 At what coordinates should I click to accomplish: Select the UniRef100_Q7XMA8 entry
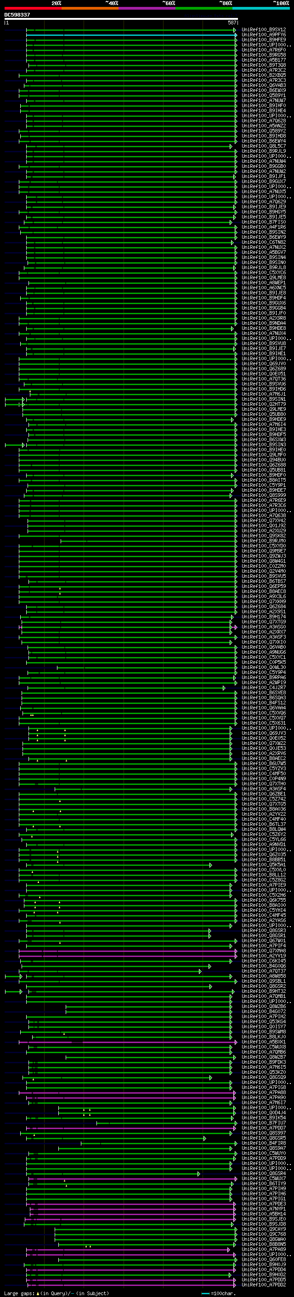[x=264, y=951]
